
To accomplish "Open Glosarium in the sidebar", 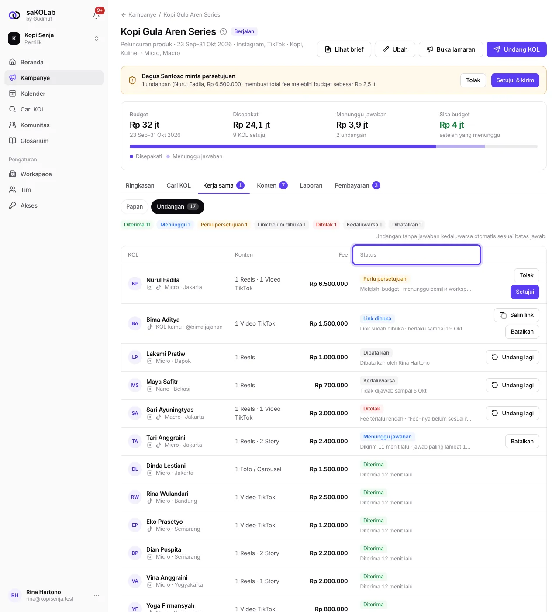I will pyautogui.click(x=54, y=141).
